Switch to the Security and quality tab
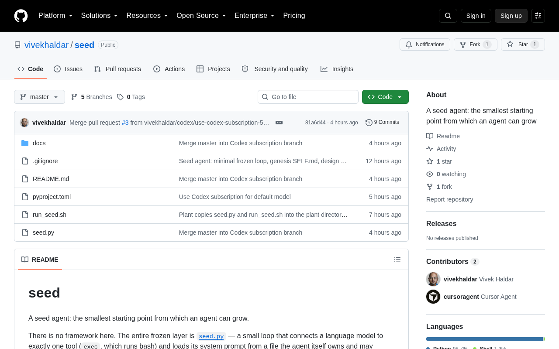Screen dimensions: 559x349 275,69
